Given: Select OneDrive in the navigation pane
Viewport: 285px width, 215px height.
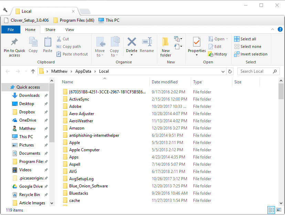Looking at the screenshot, I should point(28,120).
